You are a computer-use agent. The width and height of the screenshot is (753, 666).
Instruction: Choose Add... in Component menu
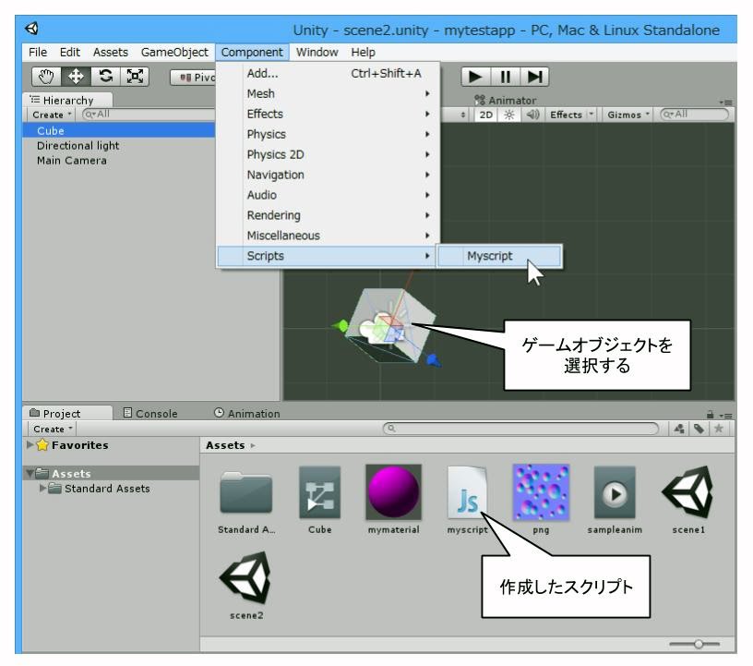pyautogui.click(x=328, y=74)
